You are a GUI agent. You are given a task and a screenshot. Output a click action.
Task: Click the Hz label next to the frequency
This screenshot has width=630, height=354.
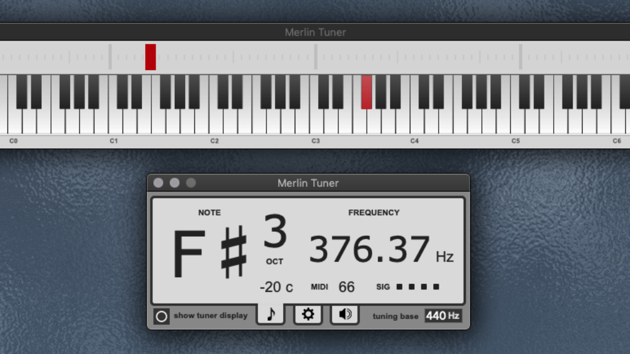click(x=445, y=257)
